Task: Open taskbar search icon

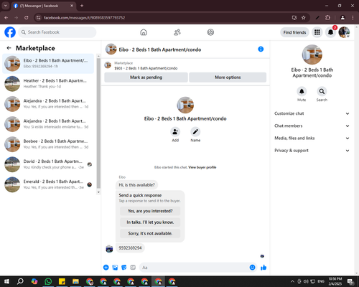Action: point(21,281)
